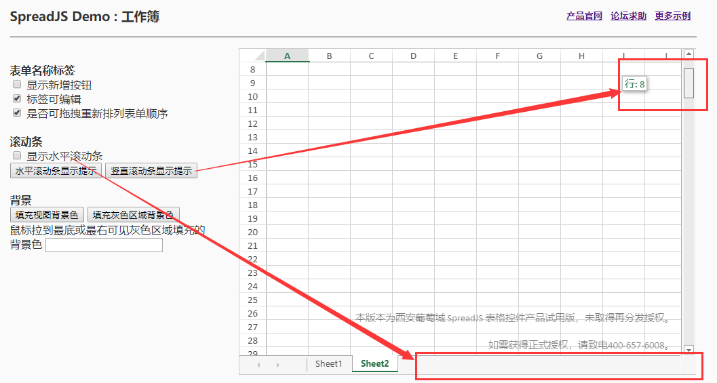Toggle 是否可拖拽重新排列表单顺序 checkbox
This screenshot has width=717, height=383.
(x=17, y=113)
